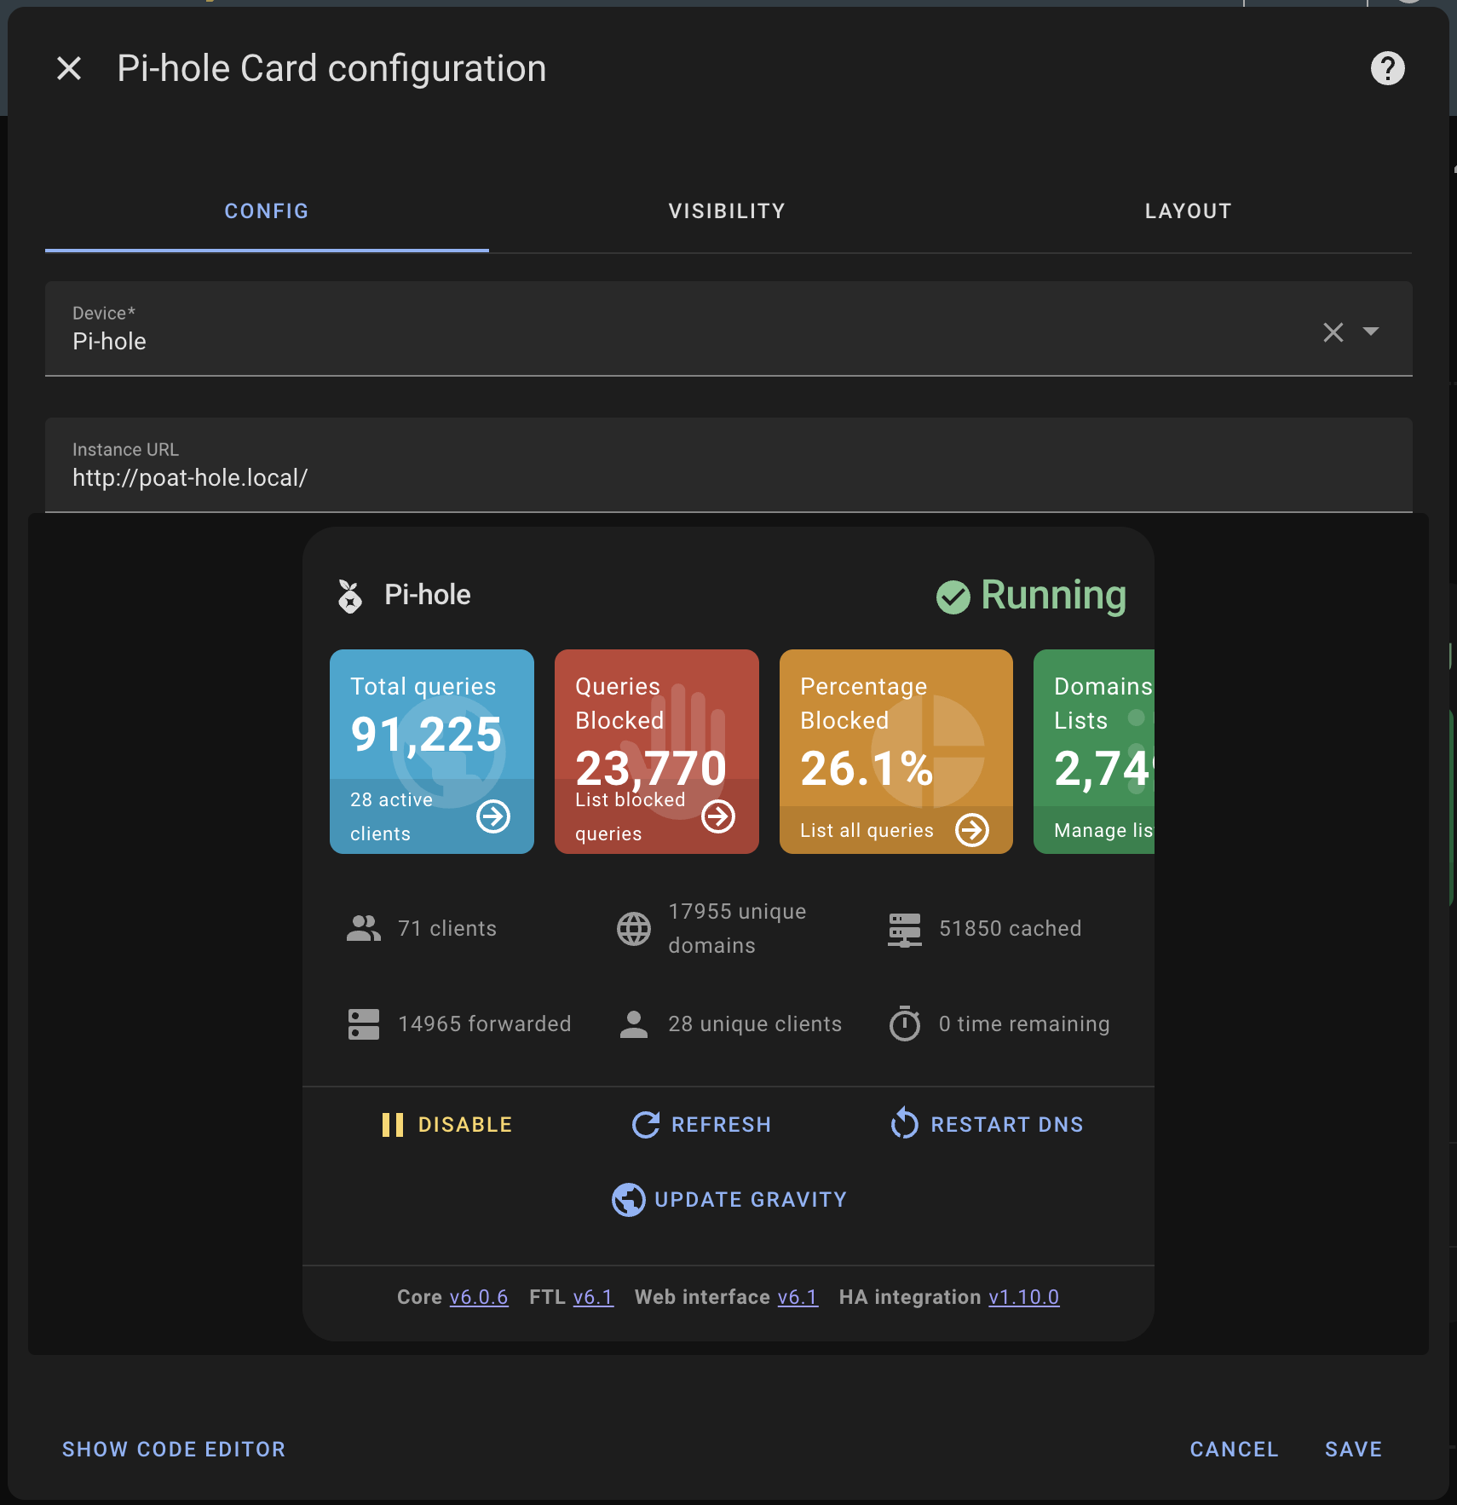Clear the selected Pi-hole device
This screenshot has width=1457, height=1505.
(x=1332, y=332)
